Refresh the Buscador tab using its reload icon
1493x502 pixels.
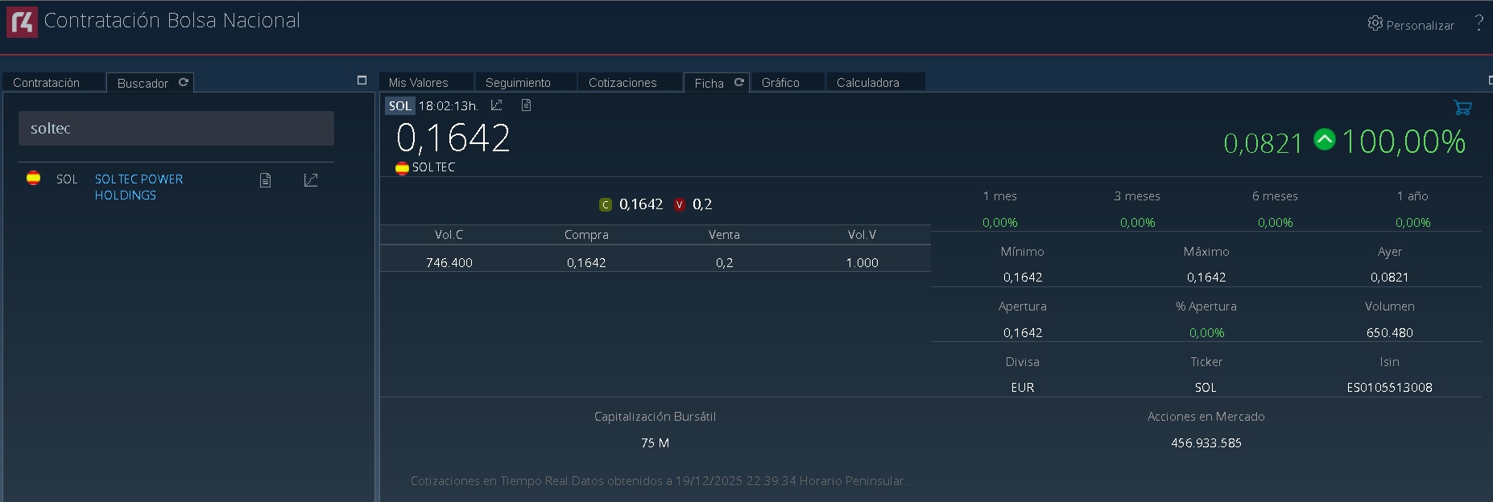tap(184, 82)
